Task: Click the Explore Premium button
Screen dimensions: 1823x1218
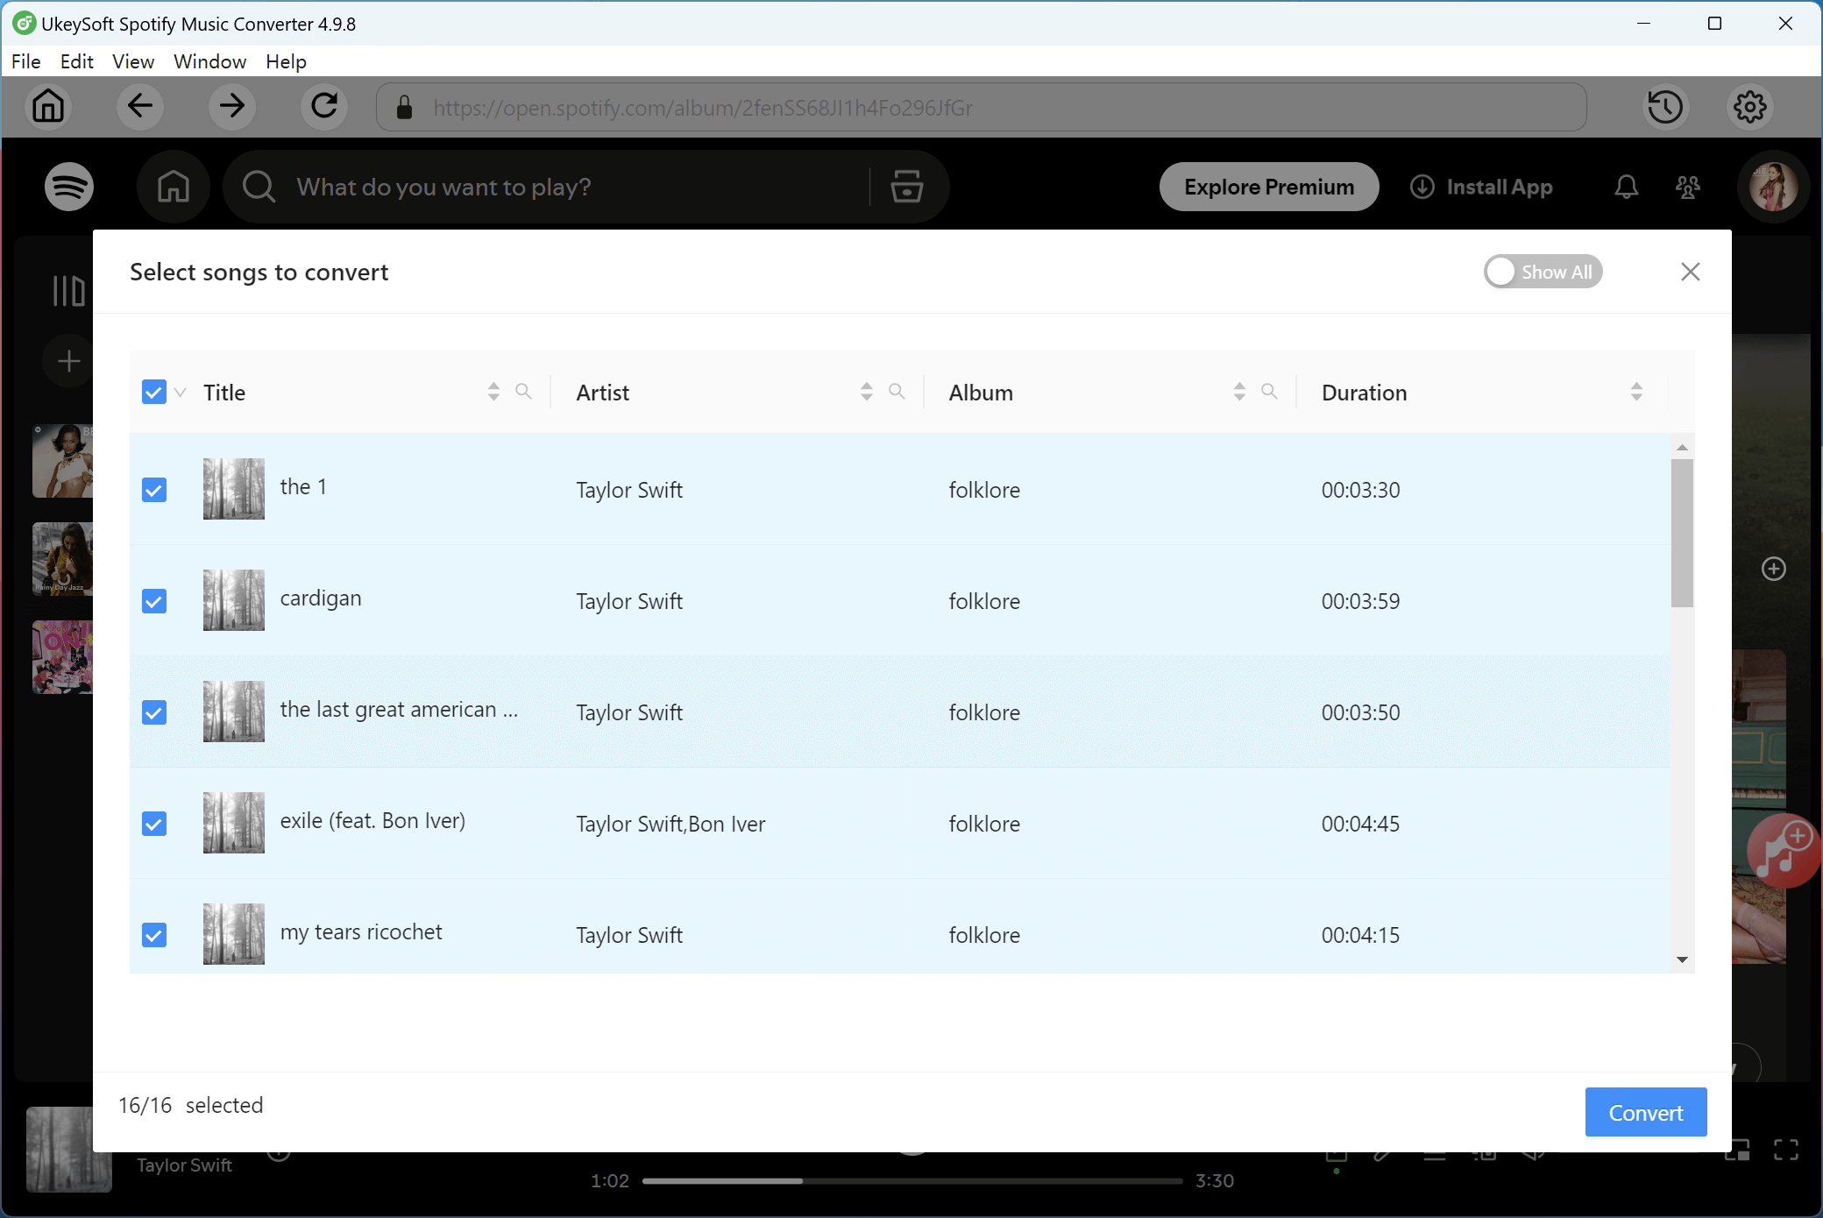Action: pyautogui.click(x=1269, y=187)
